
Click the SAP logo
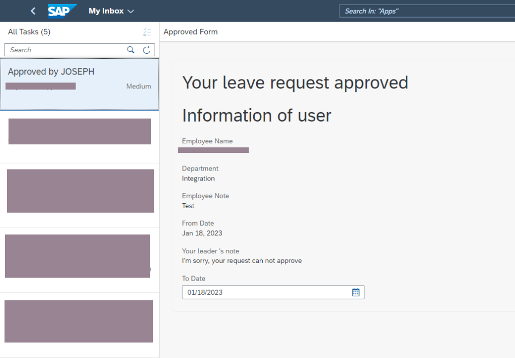(62, 11)
